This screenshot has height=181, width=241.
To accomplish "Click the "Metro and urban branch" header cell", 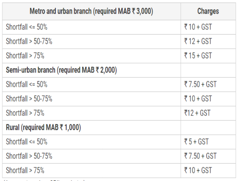I will (x=91, y=11).
